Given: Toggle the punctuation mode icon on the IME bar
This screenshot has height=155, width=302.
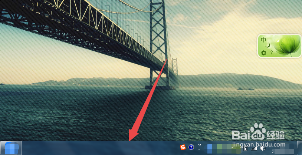Looking at the screenshot, I should coord(272,53).
